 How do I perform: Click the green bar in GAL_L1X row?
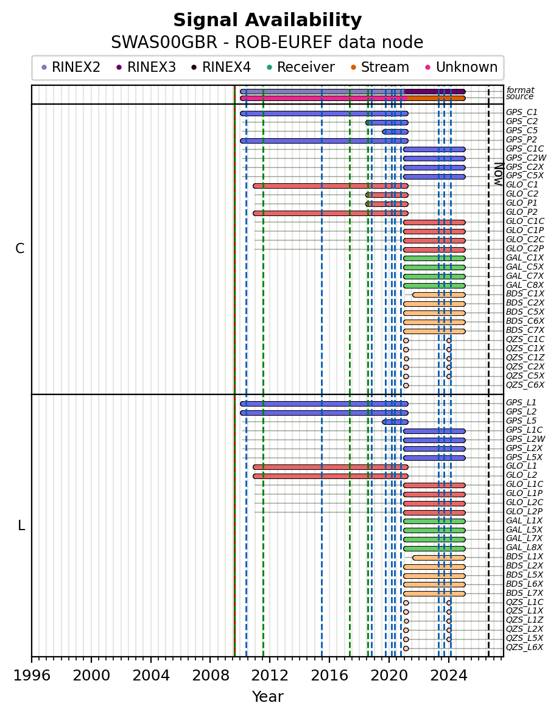coord(434,521)
